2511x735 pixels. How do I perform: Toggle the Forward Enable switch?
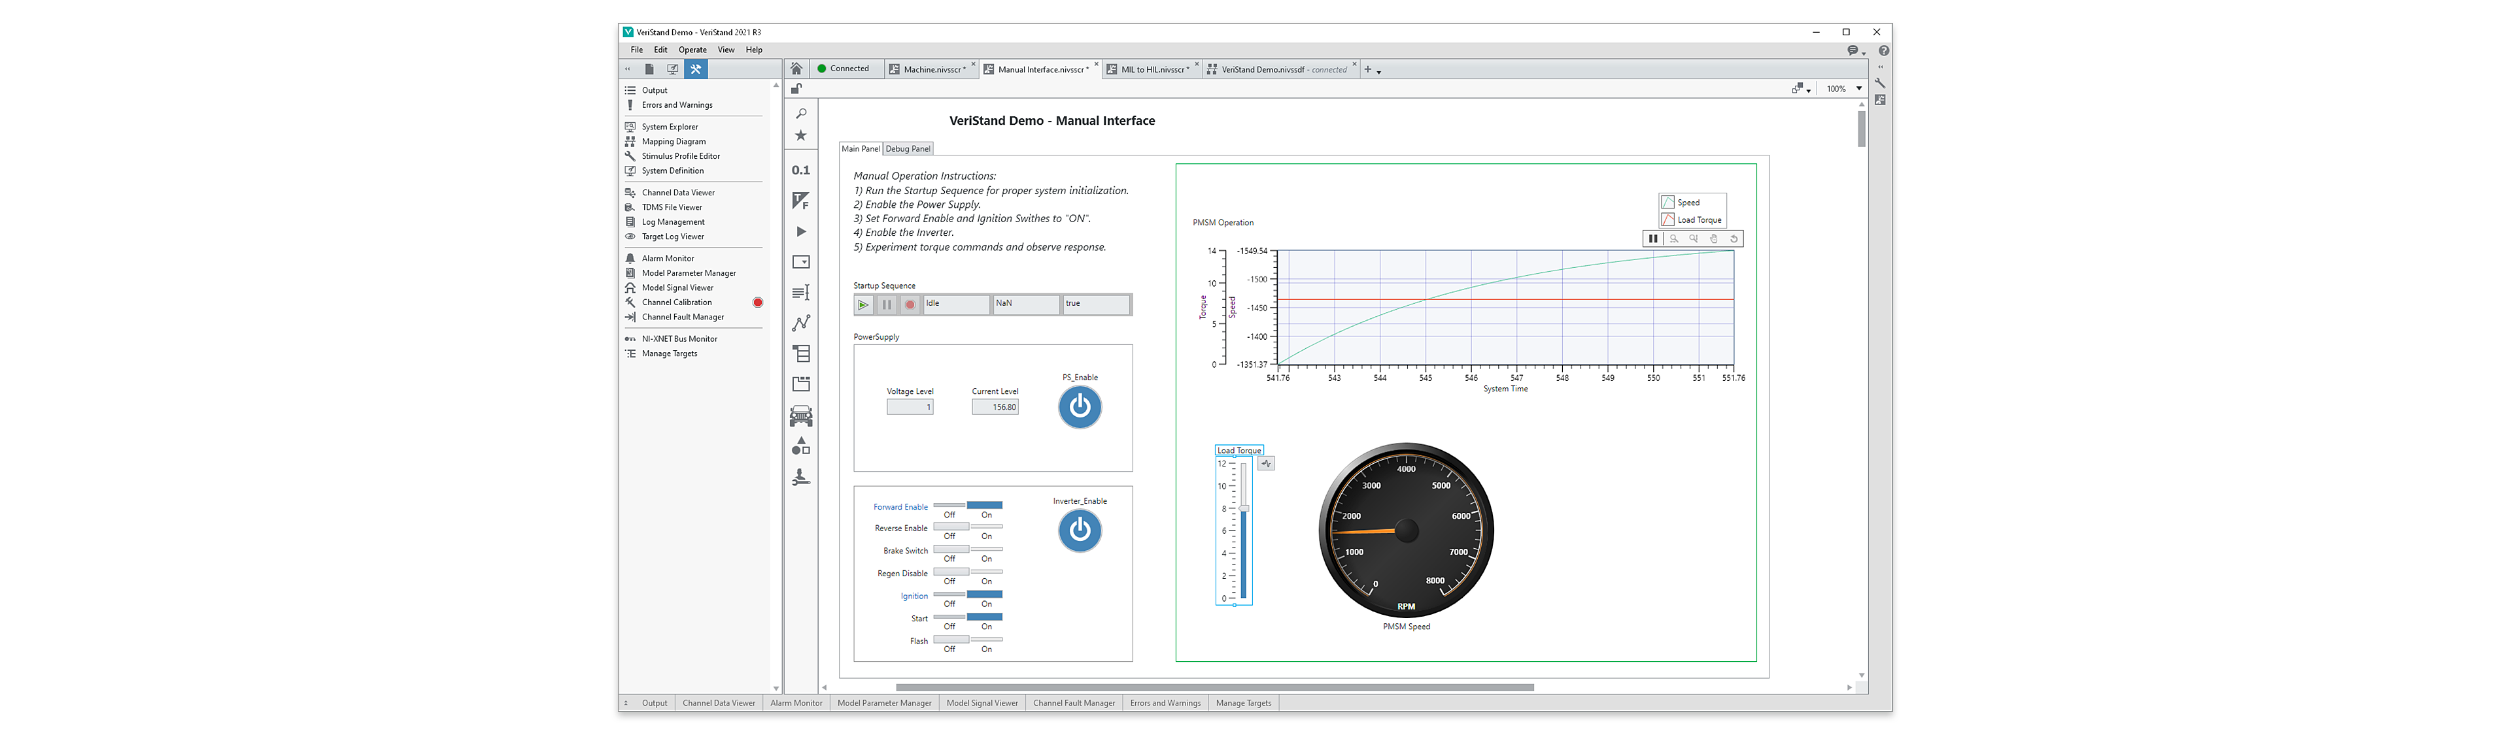tap(968, 505)
